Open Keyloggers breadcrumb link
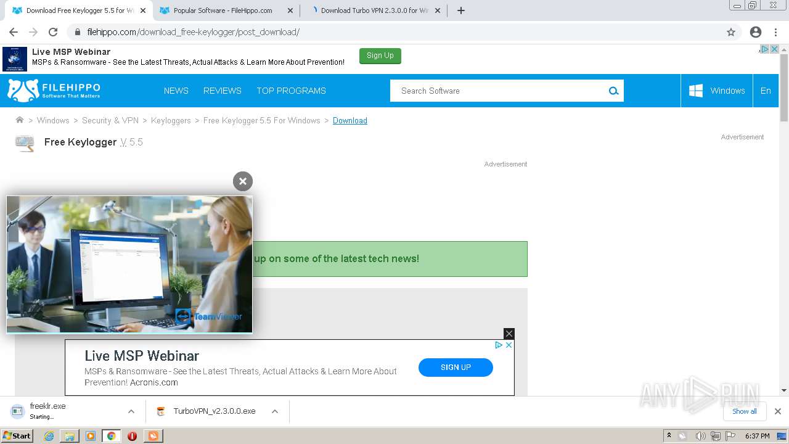789x444 pixels. [x=171, y=121]
